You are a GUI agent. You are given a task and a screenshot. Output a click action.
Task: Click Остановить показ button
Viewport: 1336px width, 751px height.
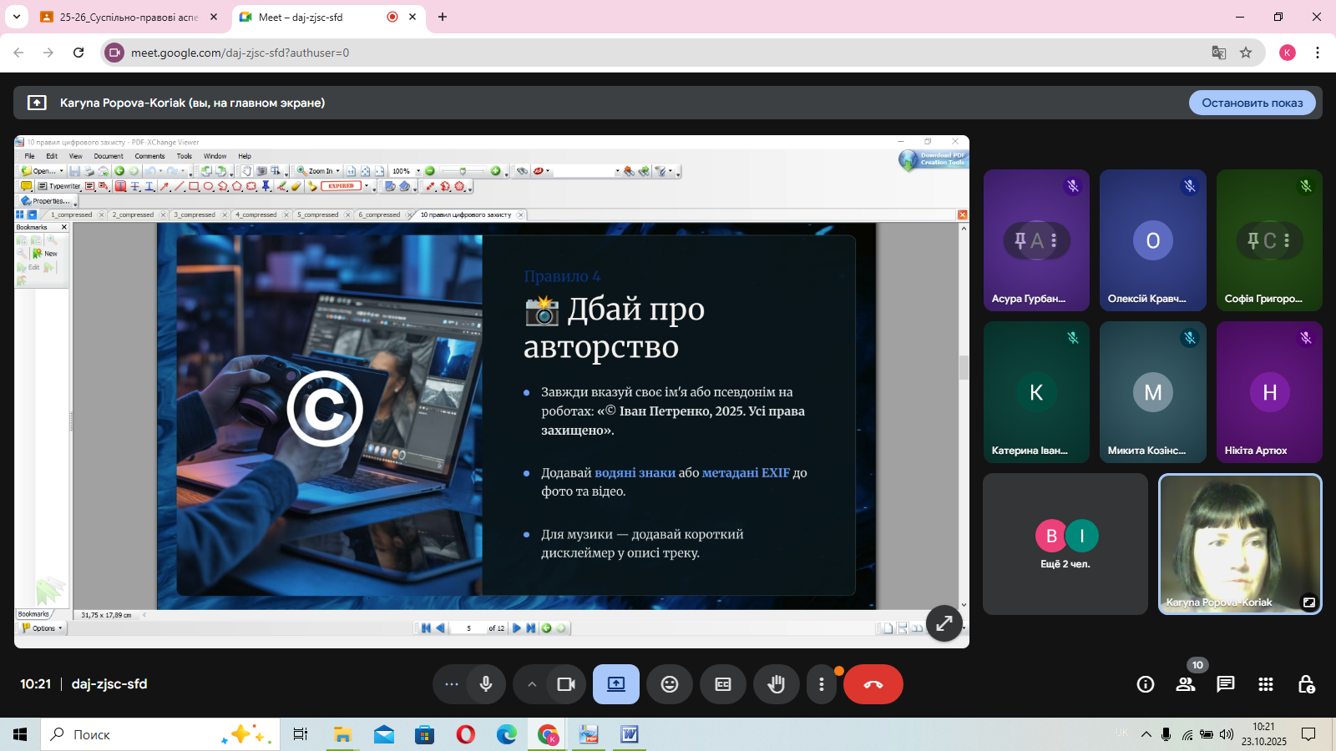1252,103
